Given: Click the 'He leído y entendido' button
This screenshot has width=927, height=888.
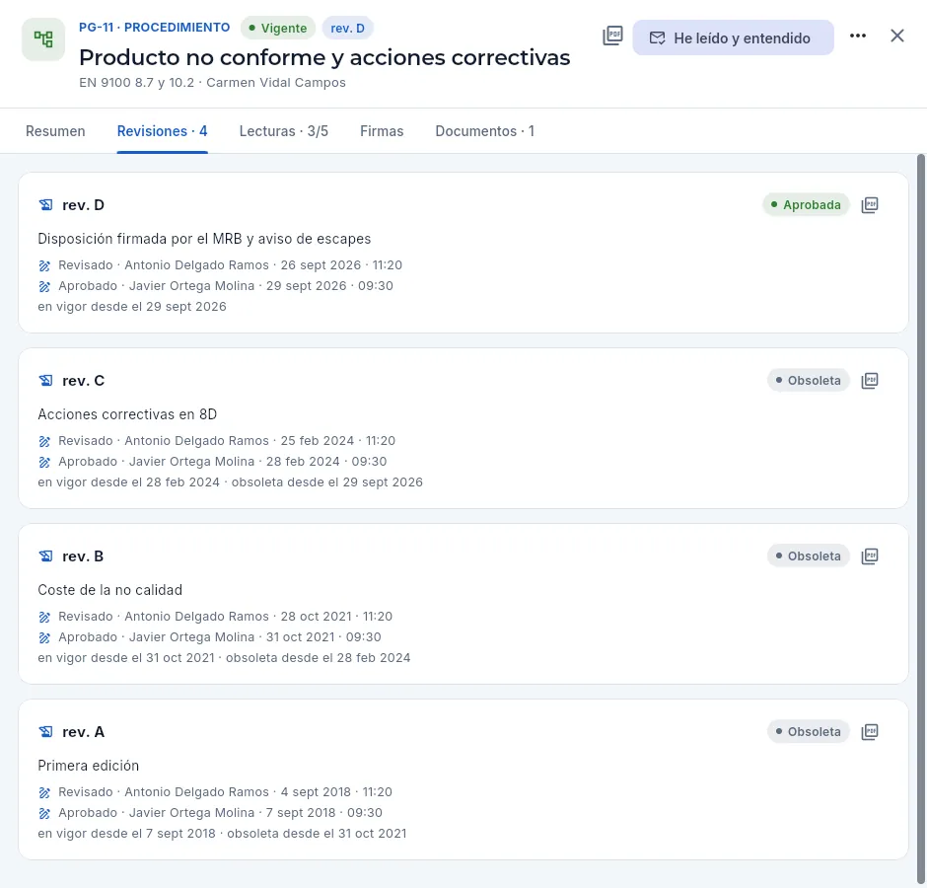Looking at the screenshot, I should (x=733, y=37).
